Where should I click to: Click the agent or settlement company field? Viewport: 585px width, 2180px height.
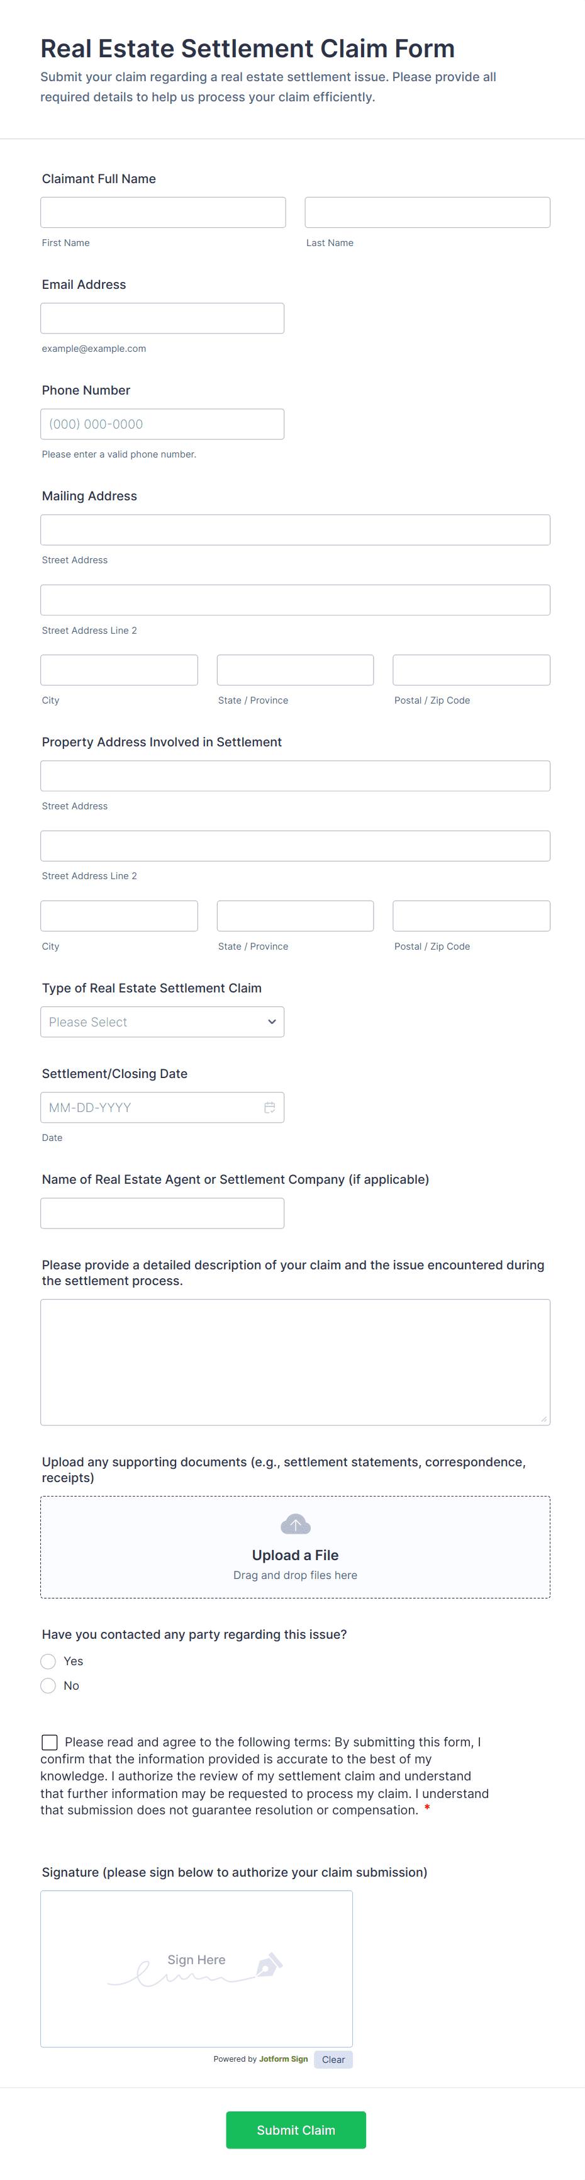162,1213
